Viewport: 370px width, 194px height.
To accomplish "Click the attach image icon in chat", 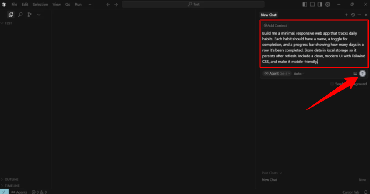I will click(x=355, y=74).
